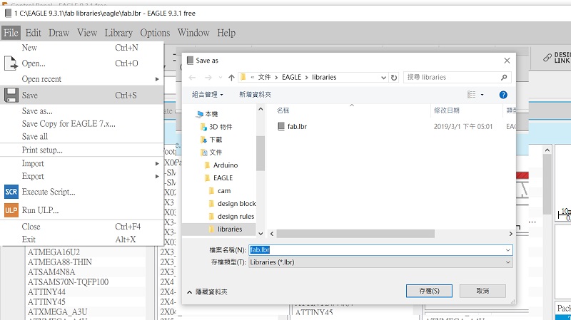The image size is (571, 320).
Task: Expand the Export submenu
Action: click(x=157, y=176)
